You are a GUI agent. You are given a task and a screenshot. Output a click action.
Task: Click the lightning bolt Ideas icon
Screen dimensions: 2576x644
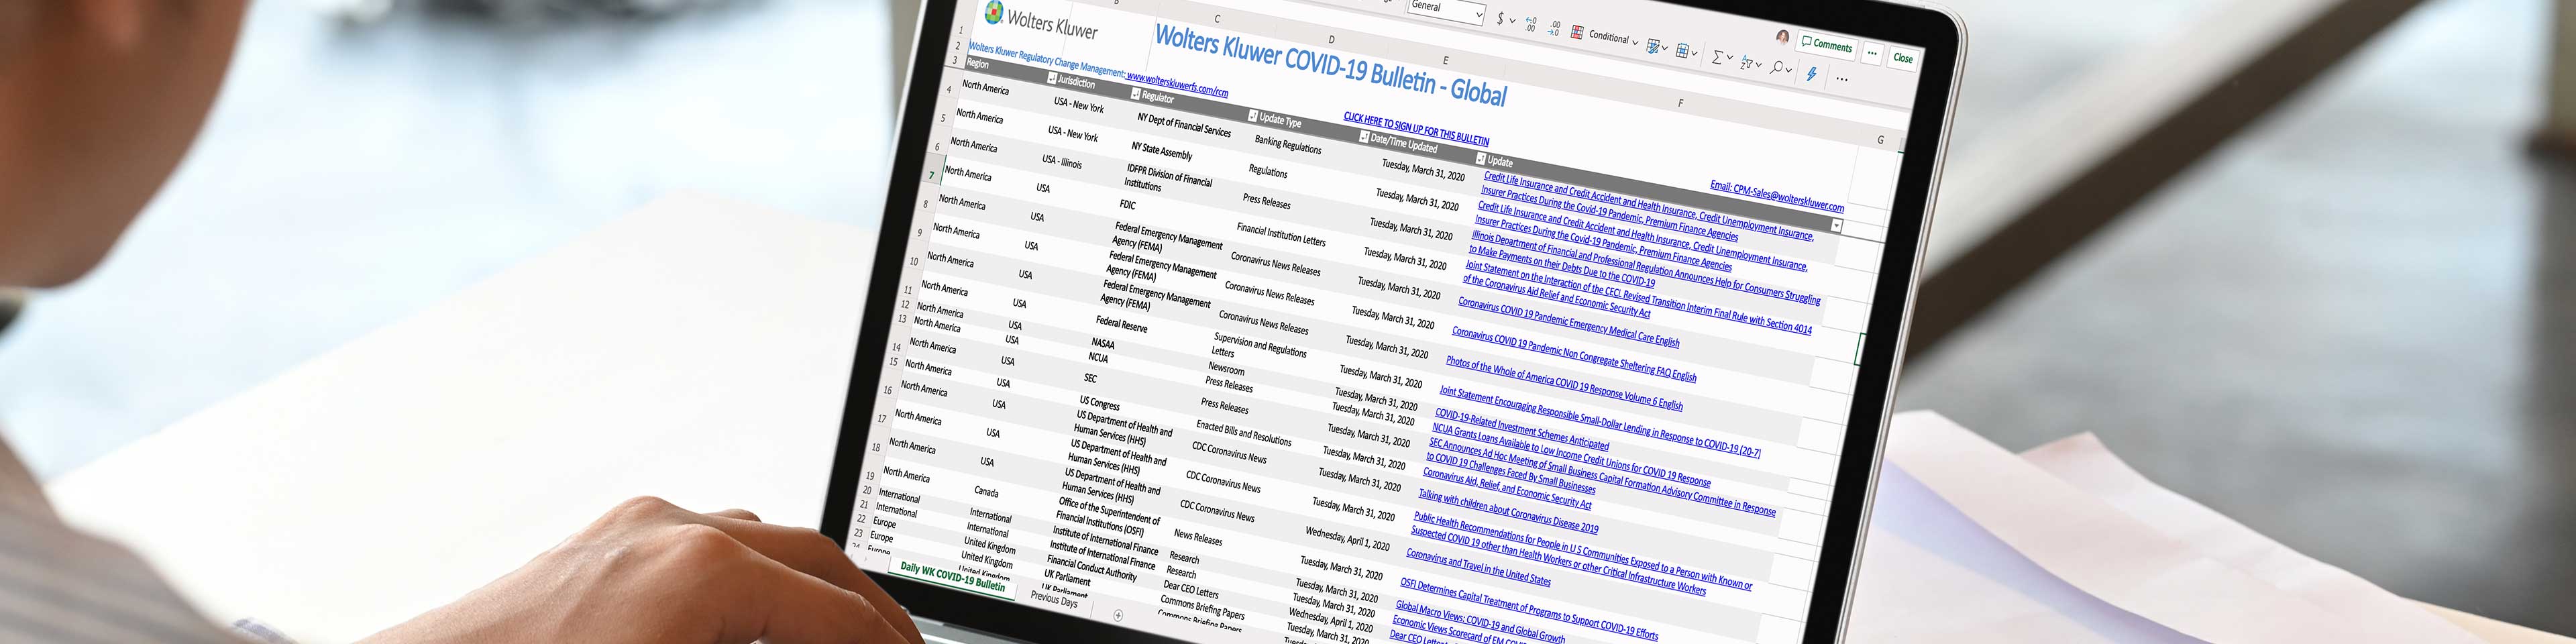tap(1811, 73)
